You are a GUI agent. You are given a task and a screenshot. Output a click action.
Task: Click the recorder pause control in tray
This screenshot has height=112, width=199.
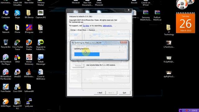(x=183, y=110)
